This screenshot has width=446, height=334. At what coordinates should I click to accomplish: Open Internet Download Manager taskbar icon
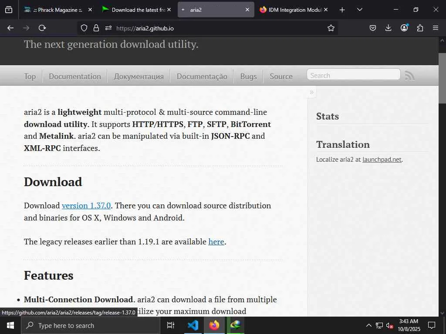coord(236,325)
